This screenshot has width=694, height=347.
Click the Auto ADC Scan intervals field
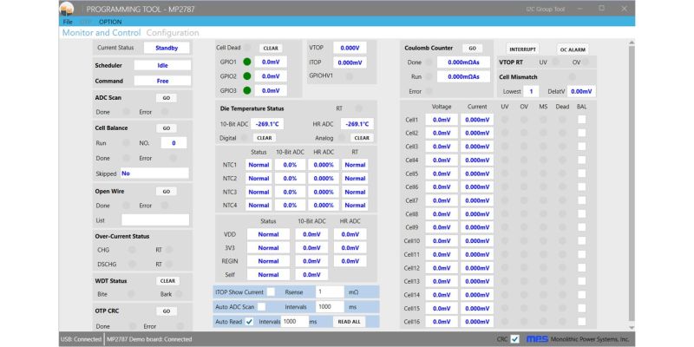coord(330,307)
